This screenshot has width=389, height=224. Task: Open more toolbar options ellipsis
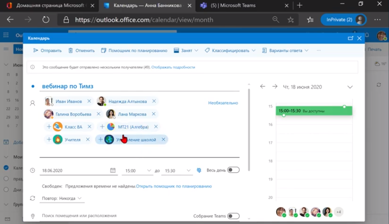pyautogui.click(x=319, y=50)
